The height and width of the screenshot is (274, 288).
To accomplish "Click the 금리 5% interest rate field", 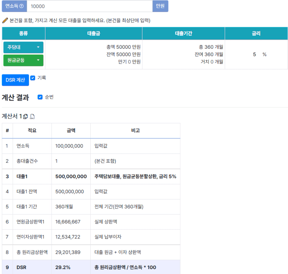I will tap(255, 55).
